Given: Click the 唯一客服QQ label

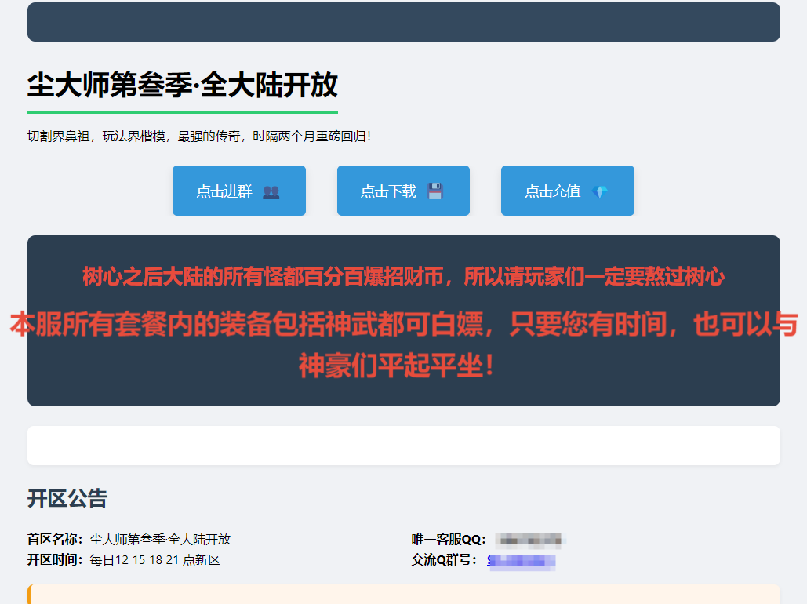Looking at the screenshot, I should tap(449, 539).
